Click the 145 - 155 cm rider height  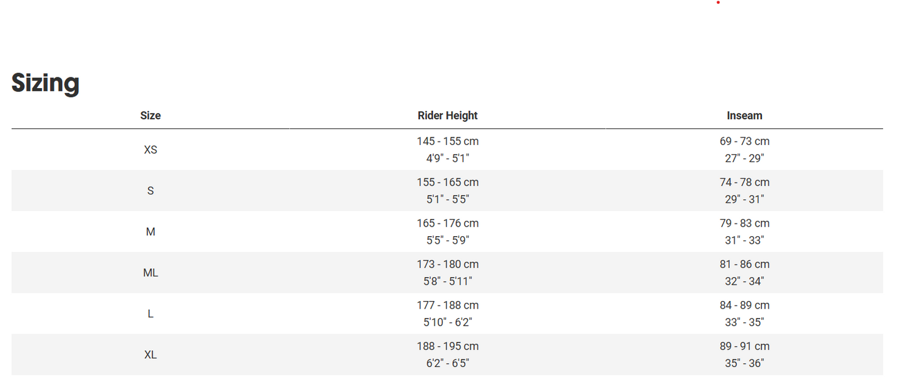click(447, 142)
